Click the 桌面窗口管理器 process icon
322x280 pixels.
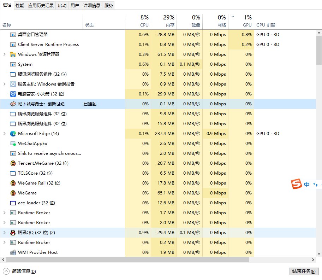(x=13, y=35)
